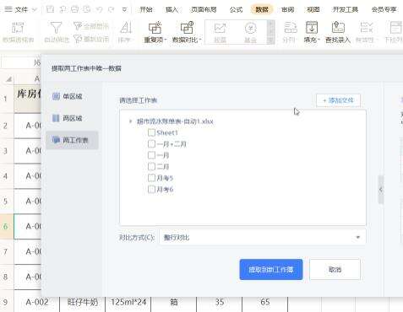This screenshot has width=403, height=312.
Task: Open the 数据对比 (data compare) tool icon
Action: 187,28
